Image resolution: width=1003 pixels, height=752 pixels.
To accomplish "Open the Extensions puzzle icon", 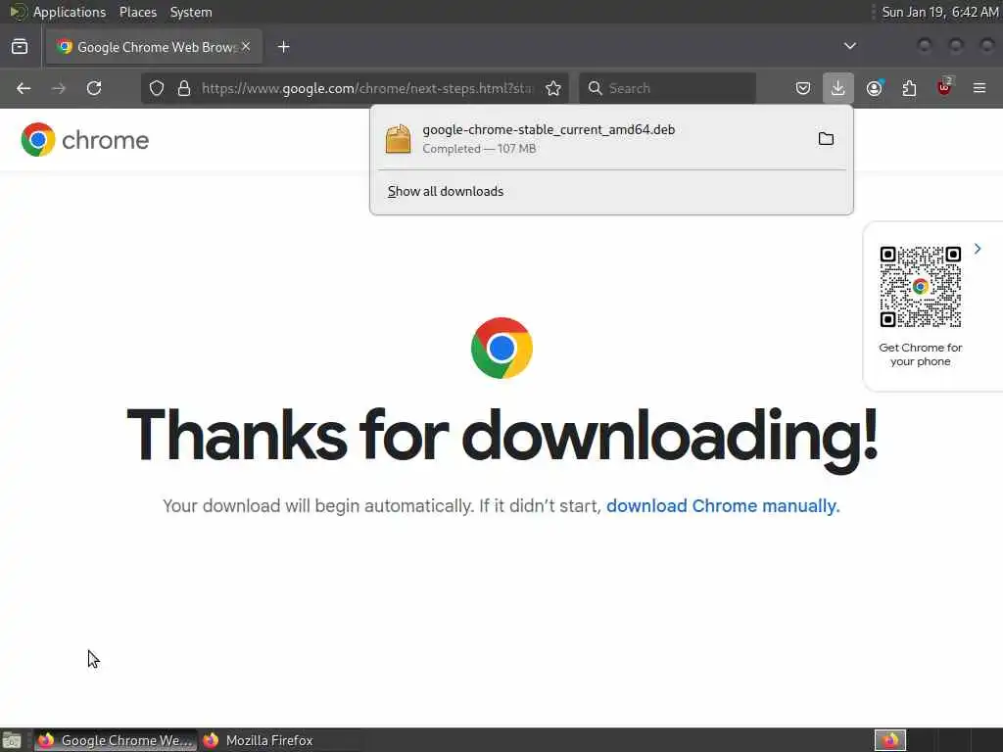I will [x=910, y=88].
